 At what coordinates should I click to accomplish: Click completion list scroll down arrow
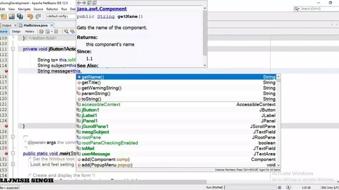tap(279, 165)
